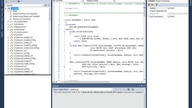Click the Find Message in Code icon in Output
Viewport: 192px width, 108px height.
[116, 89]
